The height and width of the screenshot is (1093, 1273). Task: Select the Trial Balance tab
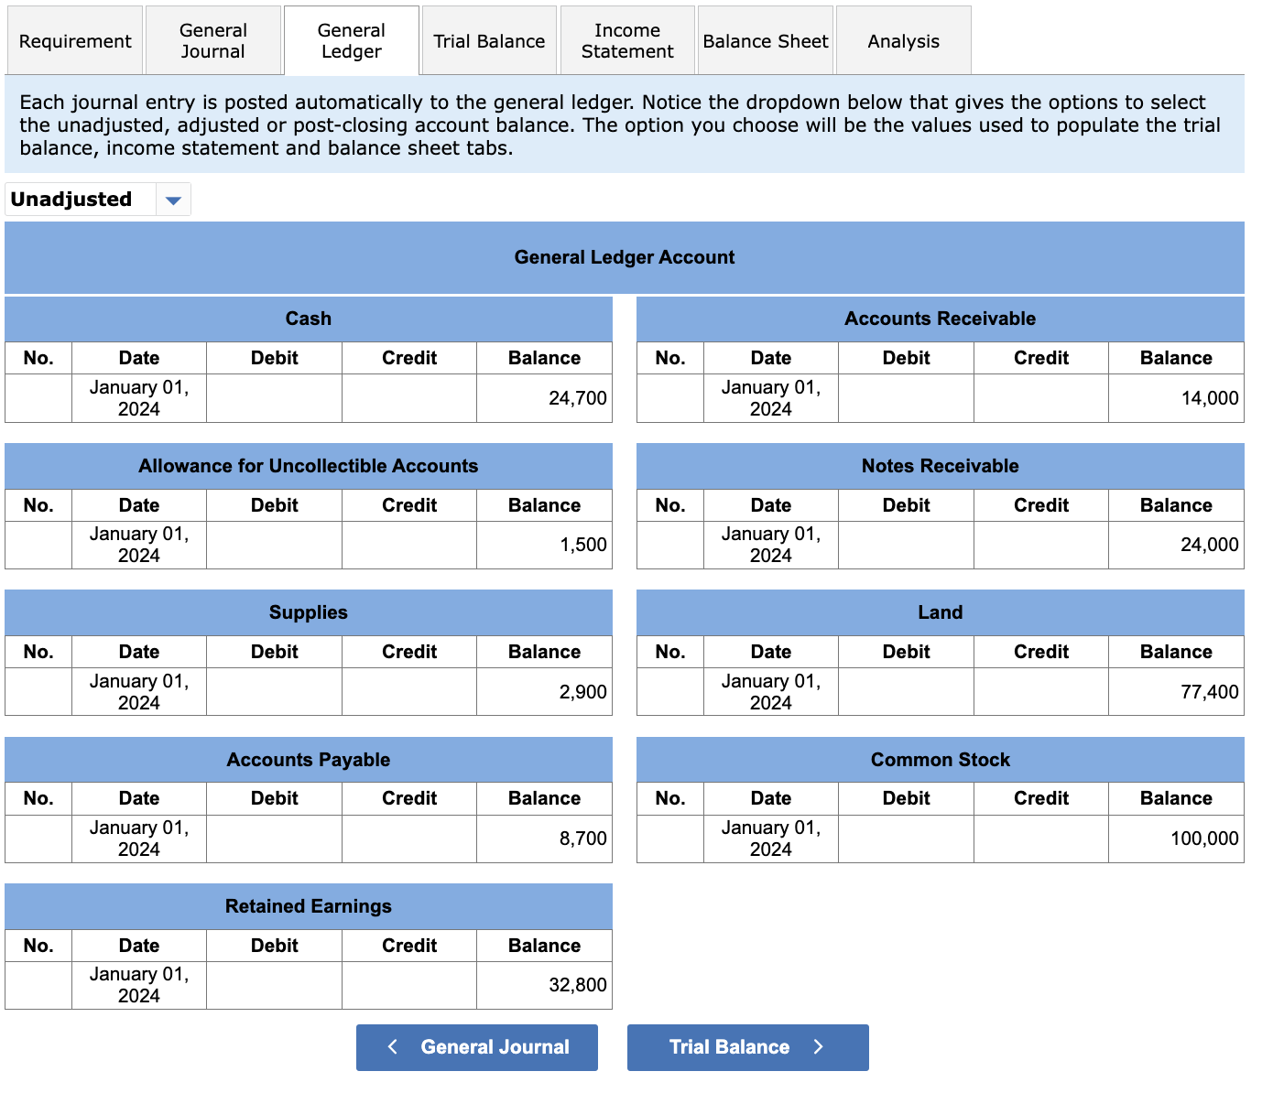click(489, 41)
